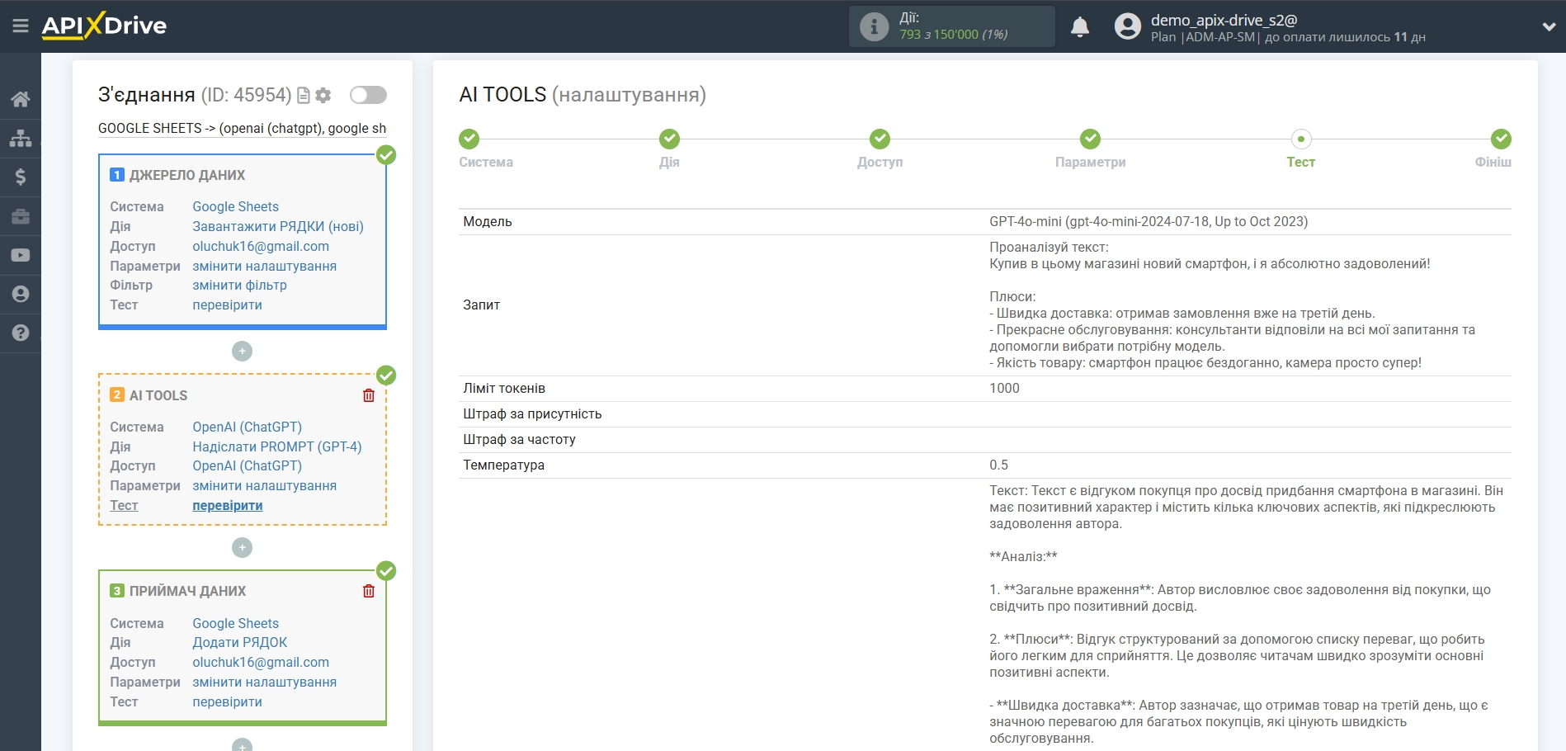The image size is (1566, 751).
Task: Open connections sitemap icon in sidebar
Action: tap(21, 138)
